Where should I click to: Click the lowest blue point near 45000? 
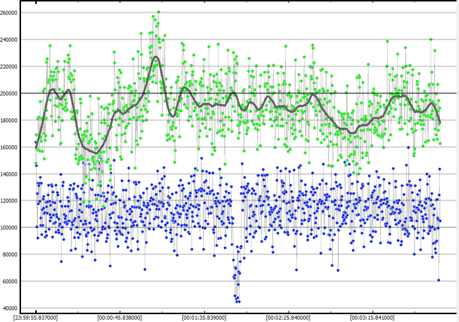(238, 301)
